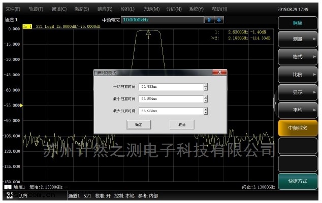This screenshot has width=322, height=203.
Task: Expand the 格式 softkey submenu
Action: click(x=298, y=57)
